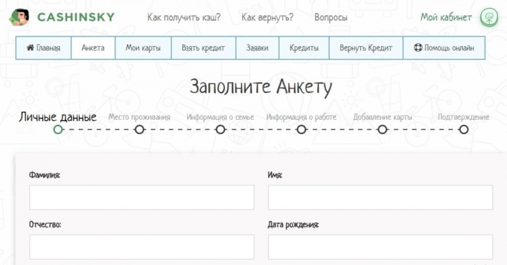Go to the Взять кредит tab
The height and width of the screenshot is (265, 507).
(203, 48)
